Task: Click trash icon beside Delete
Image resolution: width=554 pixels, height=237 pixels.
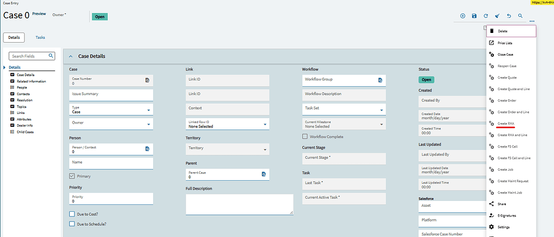Action: (x=491, y=31)
